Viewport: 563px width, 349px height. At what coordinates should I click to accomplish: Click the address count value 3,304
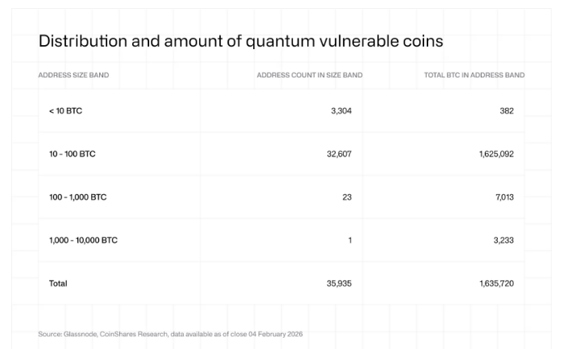pos(341,110)
